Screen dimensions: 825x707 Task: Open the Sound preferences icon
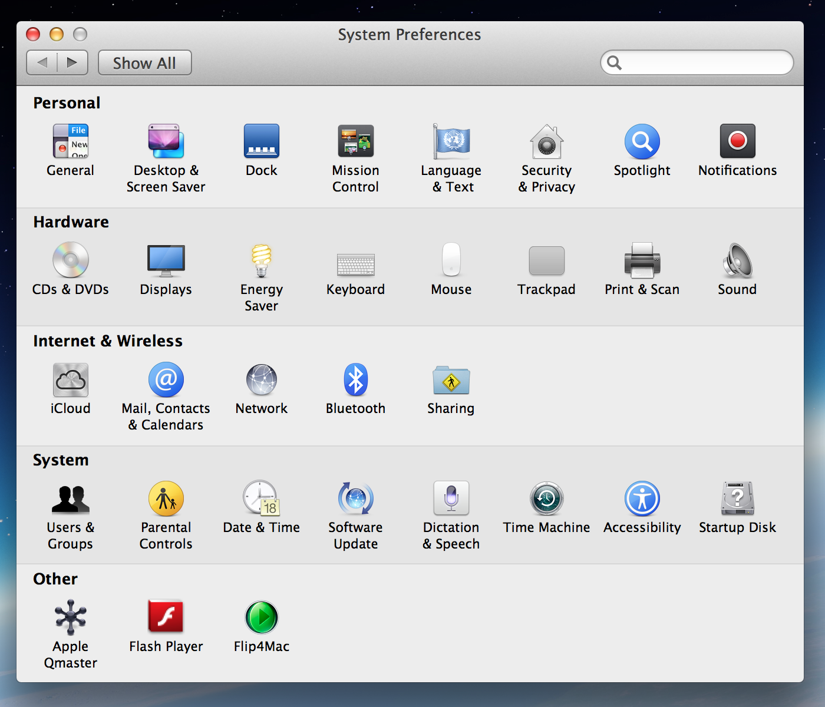click(738, 260)
